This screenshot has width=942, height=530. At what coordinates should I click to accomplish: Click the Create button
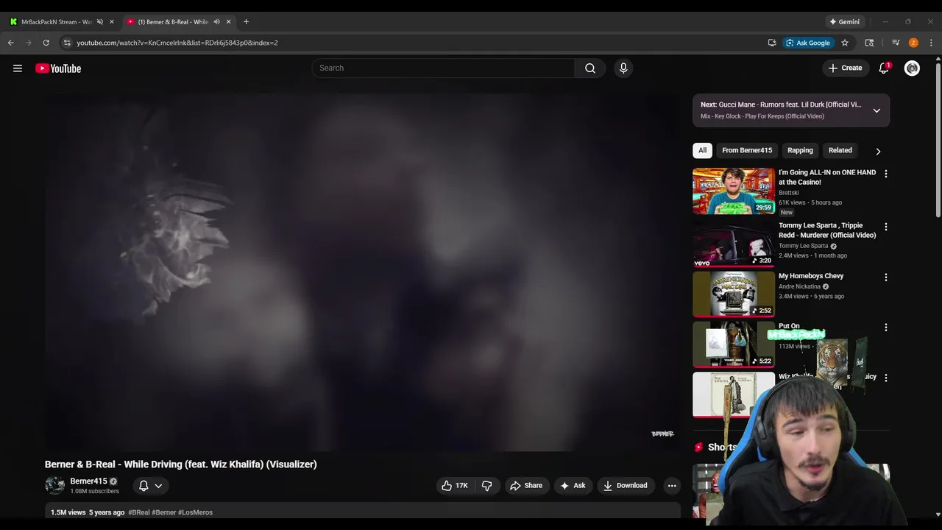coord(846,68)
